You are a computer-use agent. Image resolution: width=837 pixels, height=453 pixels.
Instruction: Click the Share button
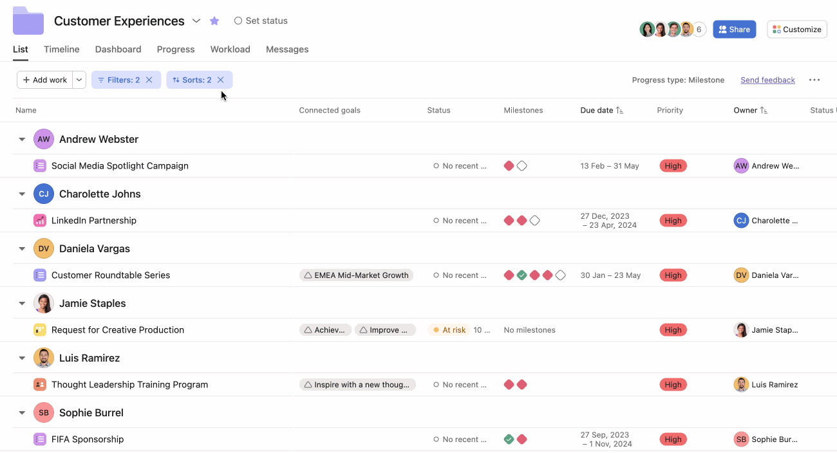click(x=734, y=30)
